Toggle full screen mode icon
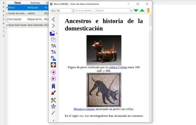The height and width of the screenshot is (125, 196). tap(53, 65)
